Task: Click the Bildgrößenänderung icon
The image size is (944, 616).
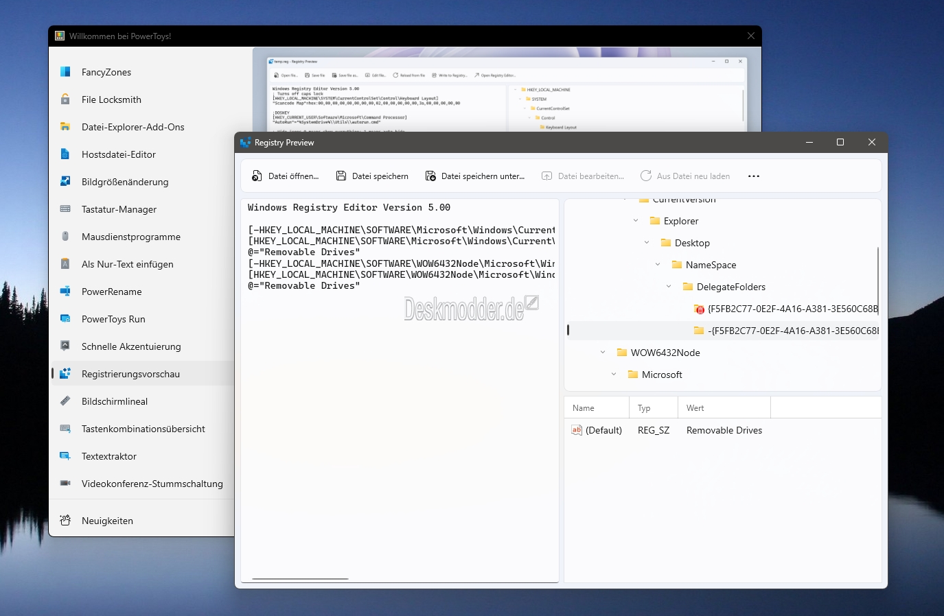Action: click(x=65, y=181)
